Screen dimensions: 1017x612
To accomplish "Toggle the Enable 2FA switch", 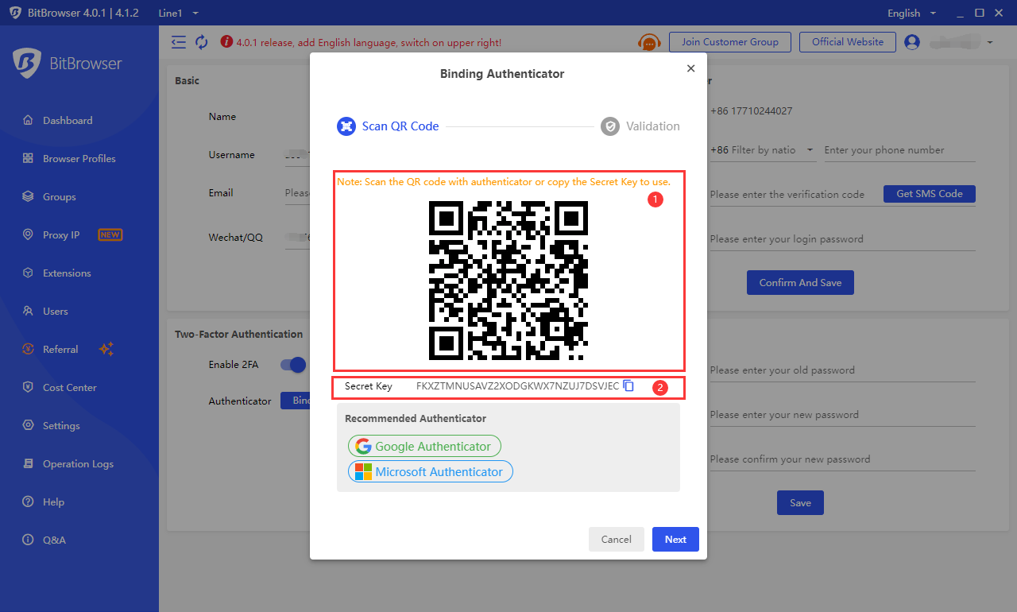I will [x=293, y=365].
